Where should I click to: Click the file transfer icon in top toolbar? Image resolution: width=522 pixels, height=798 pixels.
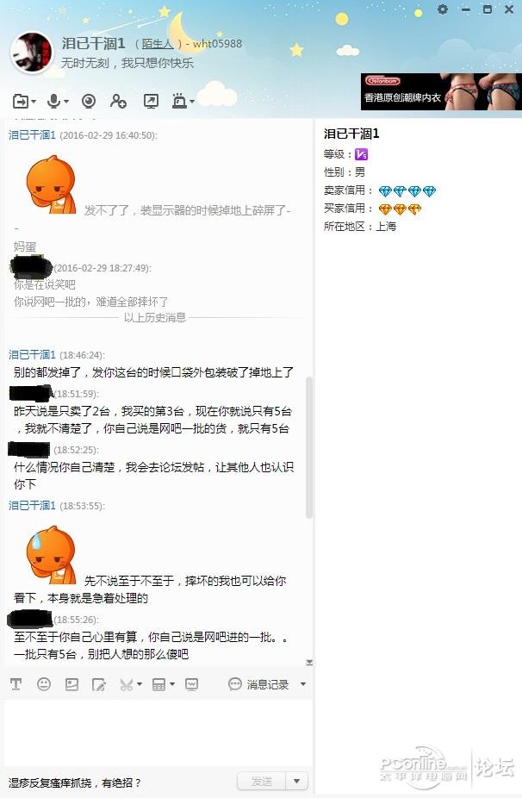point(21,102)
